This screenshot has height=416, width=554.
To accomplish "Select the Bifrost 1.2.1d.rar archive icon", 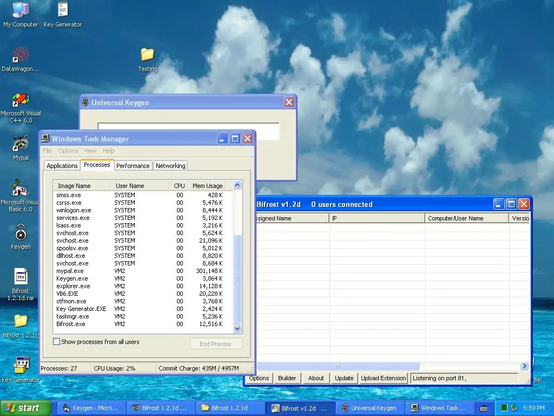I will (x=21, y=284).
